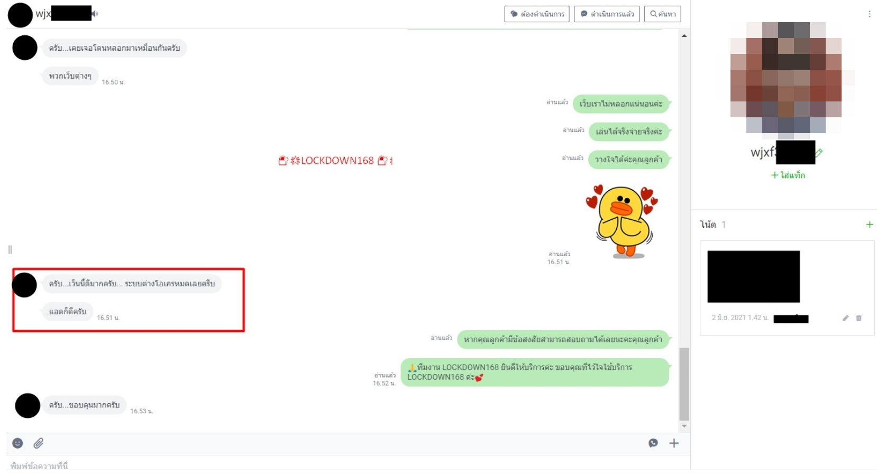Open the emoji sticker picker
Screen dimensions: 877x476
(x=17, y=443)
